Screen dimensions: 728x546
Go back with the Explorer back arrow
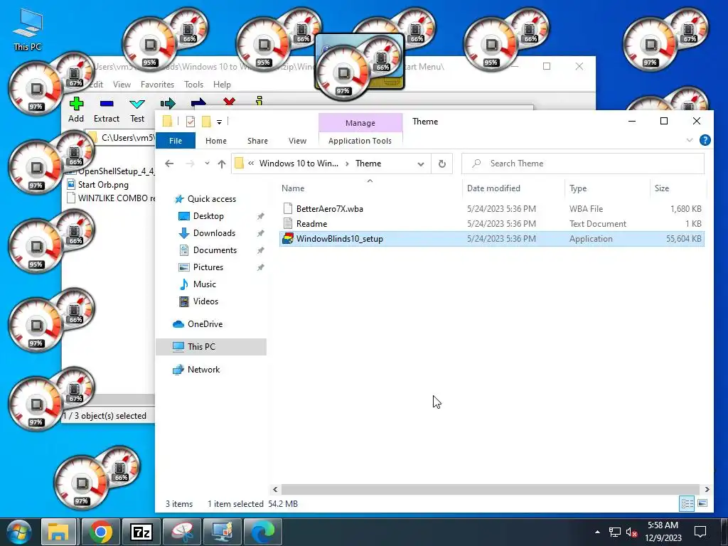pyautogui.click(x=169, y=164)
